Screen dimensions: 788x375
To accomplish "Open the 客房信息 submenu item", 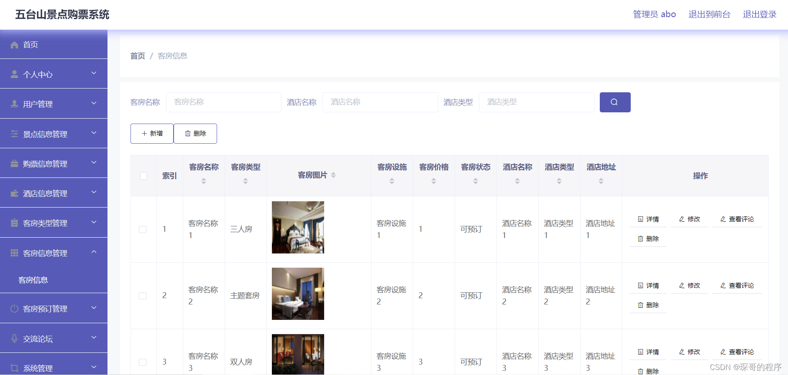I will (54, 280).
